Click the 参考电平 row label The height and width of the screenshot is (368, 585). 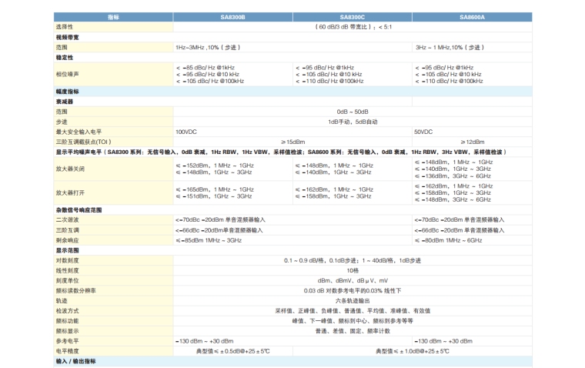coord(68,340)
